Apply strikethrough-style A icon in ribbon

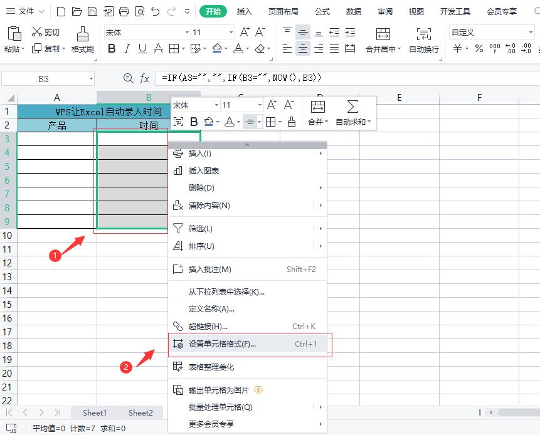pyautogui.click(x=158, y=48)
